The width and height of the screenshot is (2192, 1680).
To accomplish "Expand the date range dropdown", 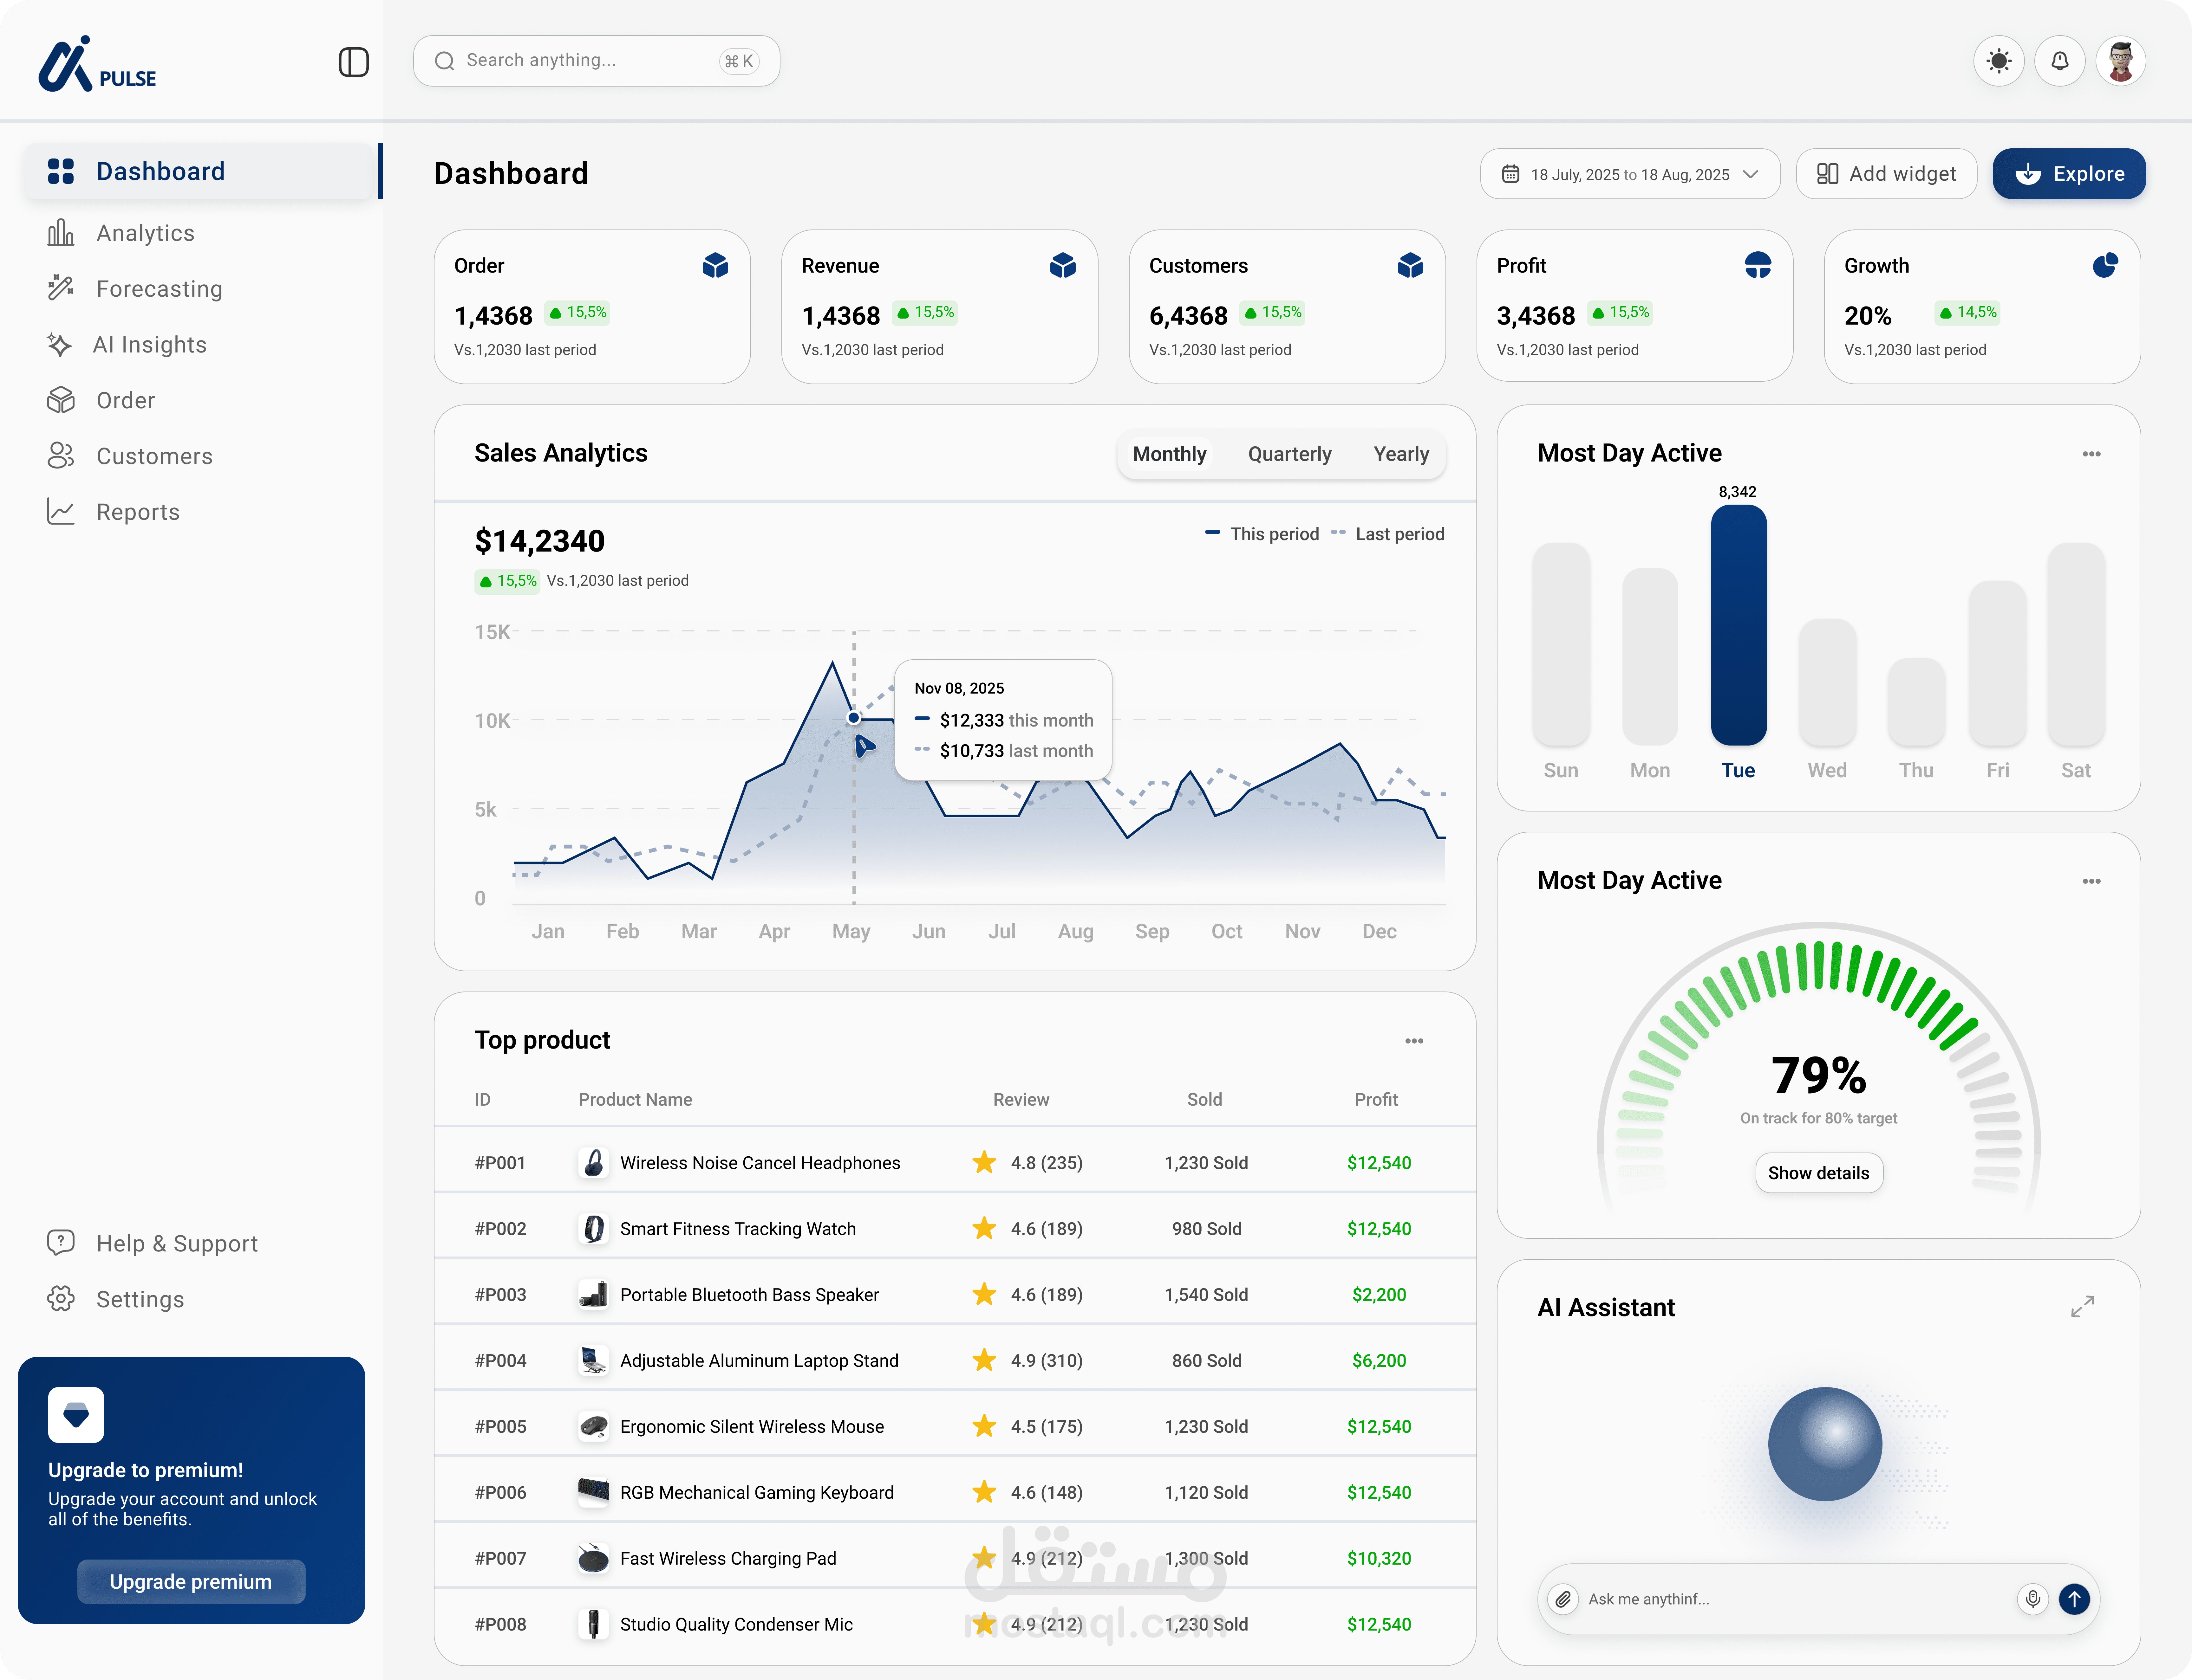I will [1630, 174].
